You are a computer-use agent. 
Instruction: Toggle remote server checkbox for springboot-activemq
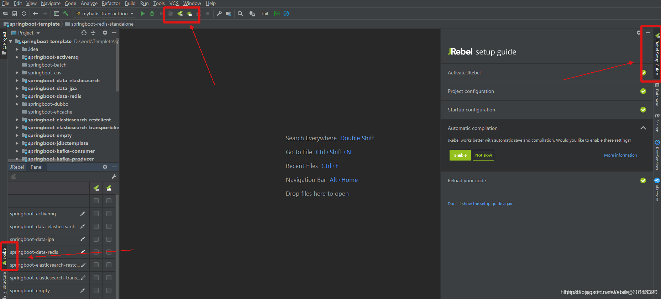point(109,214)
